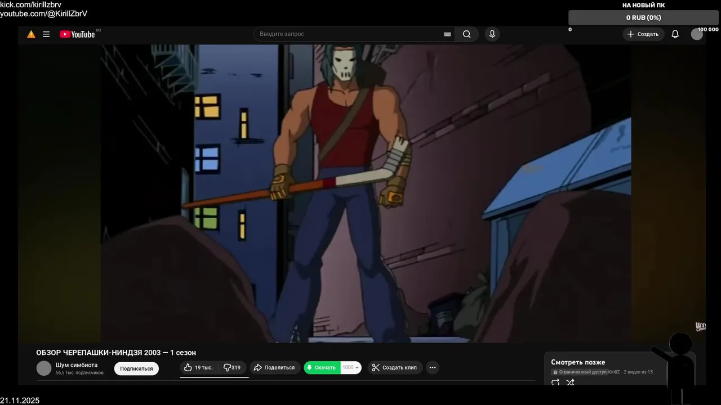Create a clip with Создать клип

(x=395, y=367)
